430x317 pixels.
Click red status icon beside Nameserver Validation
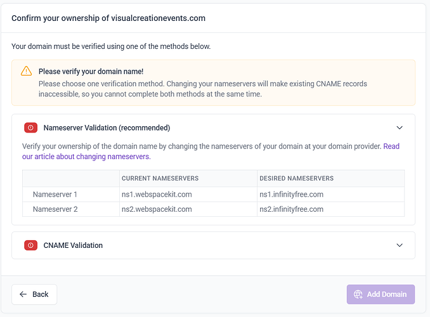click(30, 127)
